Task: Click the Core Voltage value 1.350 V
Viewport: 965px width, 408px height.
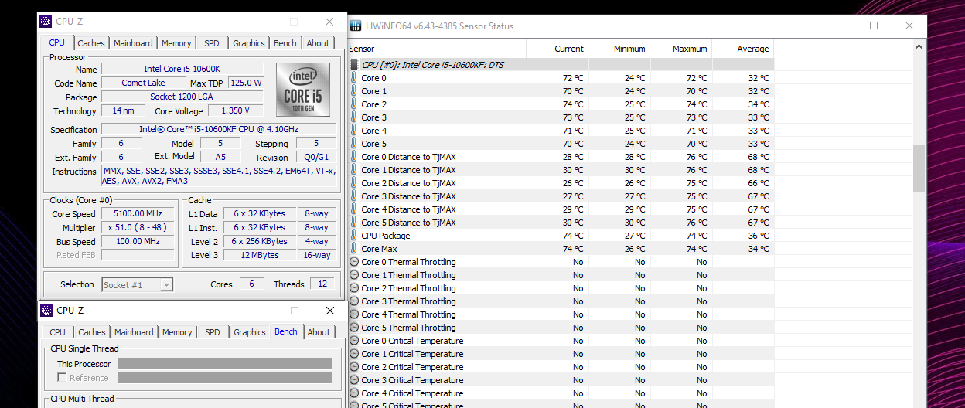Action: click(235, 111)
